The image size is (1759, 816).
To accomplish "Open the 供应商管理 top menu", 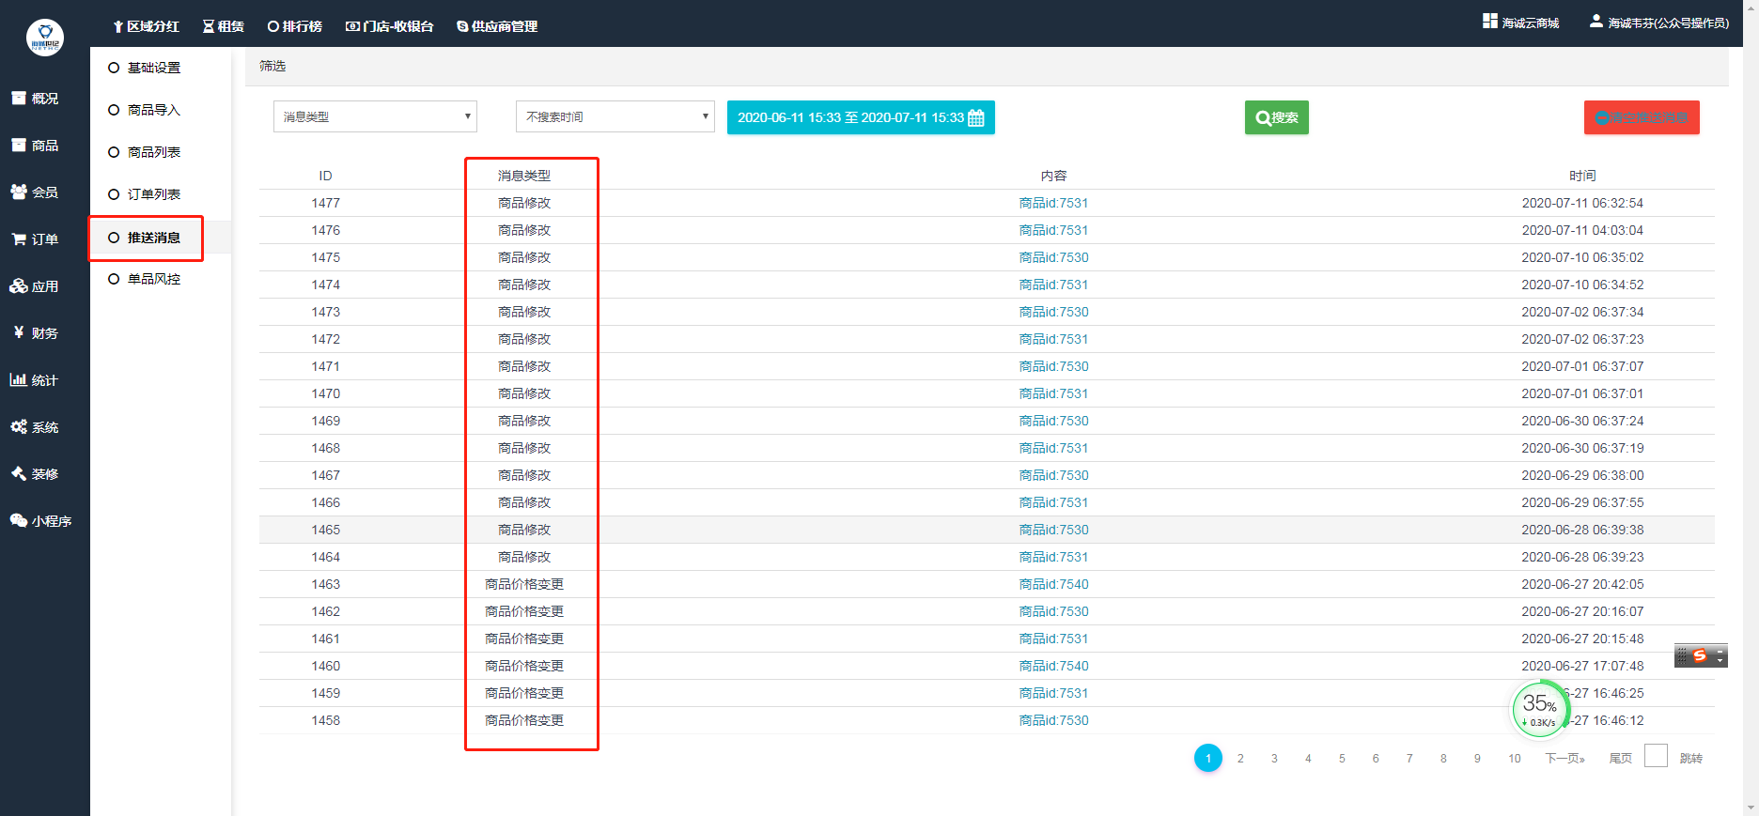I will pos(497,26).
